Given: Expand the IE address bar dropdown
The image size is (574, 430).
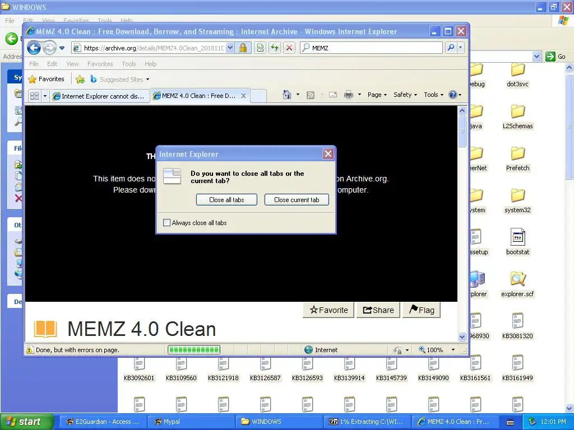Looking at the screenshot, I should tap(229, 48).
